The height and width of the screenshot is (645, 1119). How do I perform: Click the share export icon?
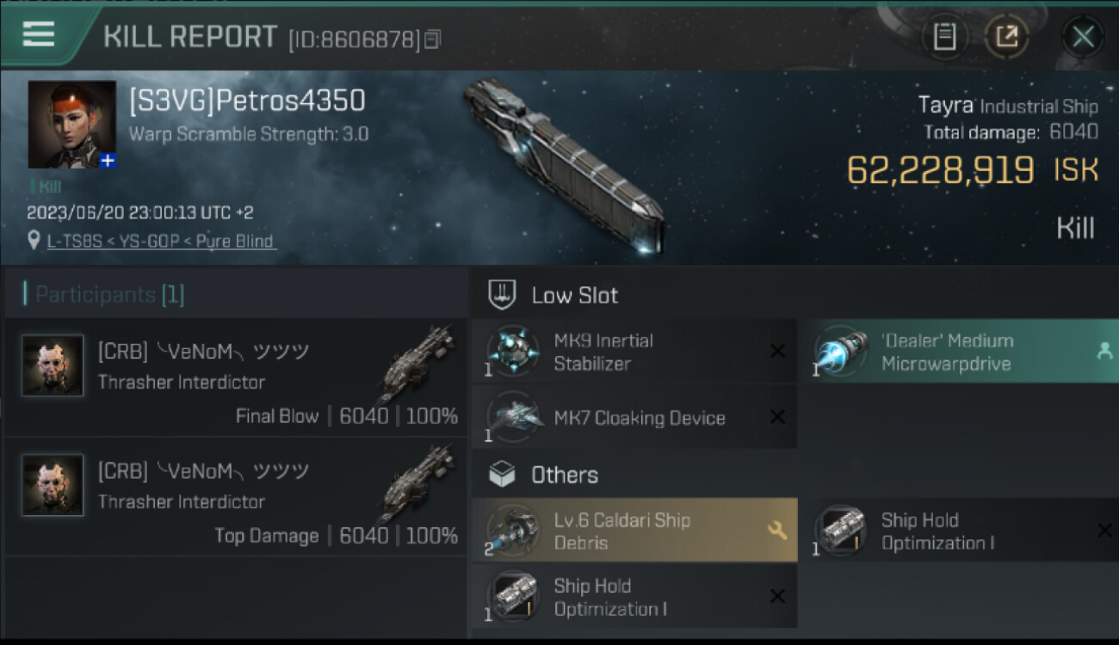pyautogui.click(x=1006, y=37)
